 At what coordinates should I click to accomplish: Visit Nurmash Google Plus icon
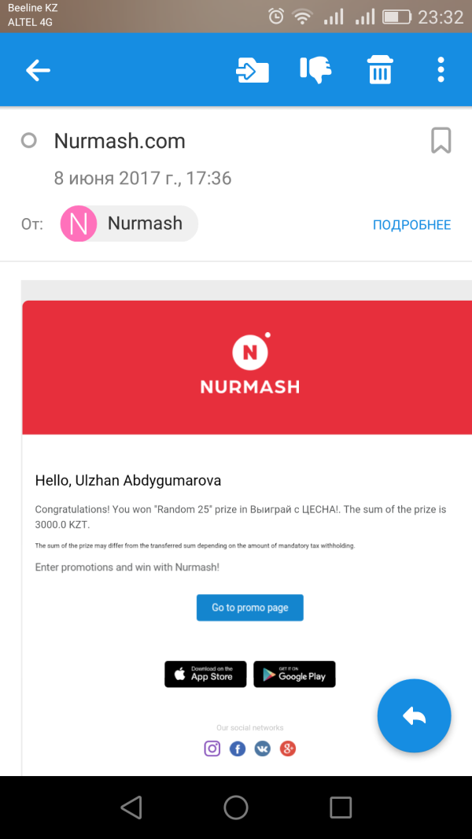(x=288, y=748)
